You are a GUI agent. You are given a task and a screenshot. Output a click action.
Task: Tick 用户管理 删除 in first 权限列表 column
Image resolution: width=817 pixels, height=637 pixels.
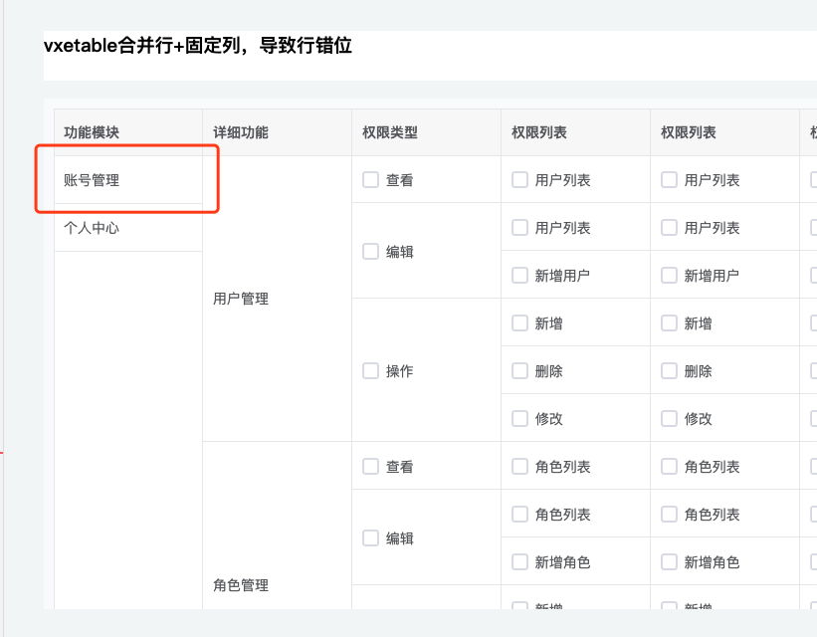(x=519, y=370)
